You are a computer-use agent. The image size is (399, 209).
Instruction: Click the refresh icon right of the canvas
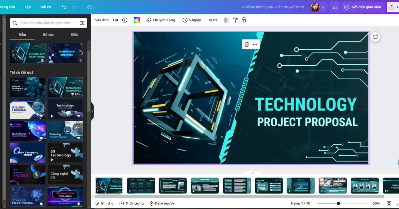(x=375, y=36)
